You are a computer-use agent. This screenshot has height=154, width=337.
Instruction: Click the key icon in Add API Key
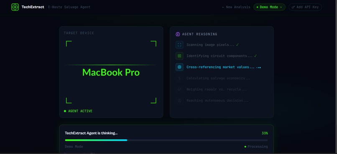tap(294, 7)
